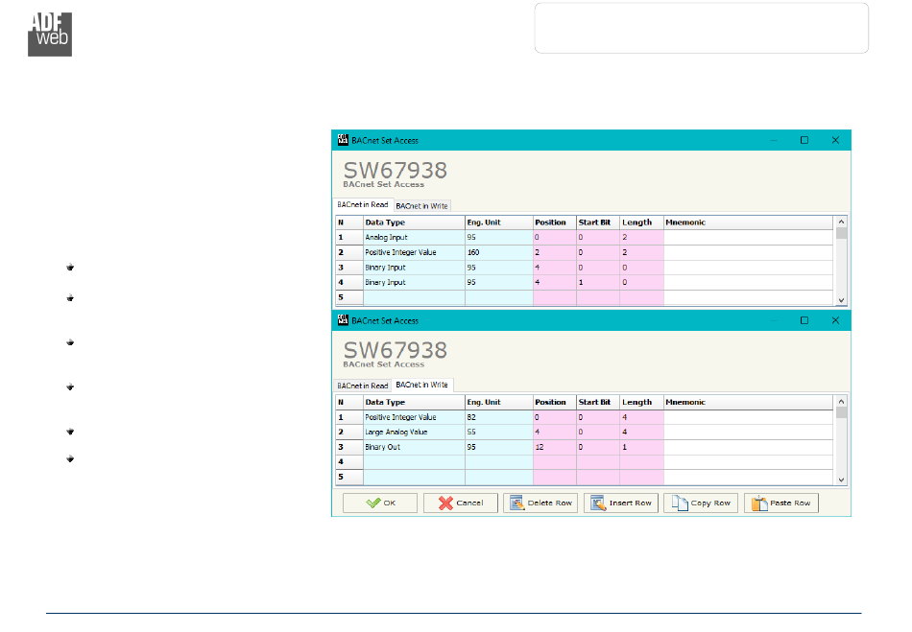This screenshot has height=632, width=912.
Task: Click Position column header in lower table
Action: point(554,402)
